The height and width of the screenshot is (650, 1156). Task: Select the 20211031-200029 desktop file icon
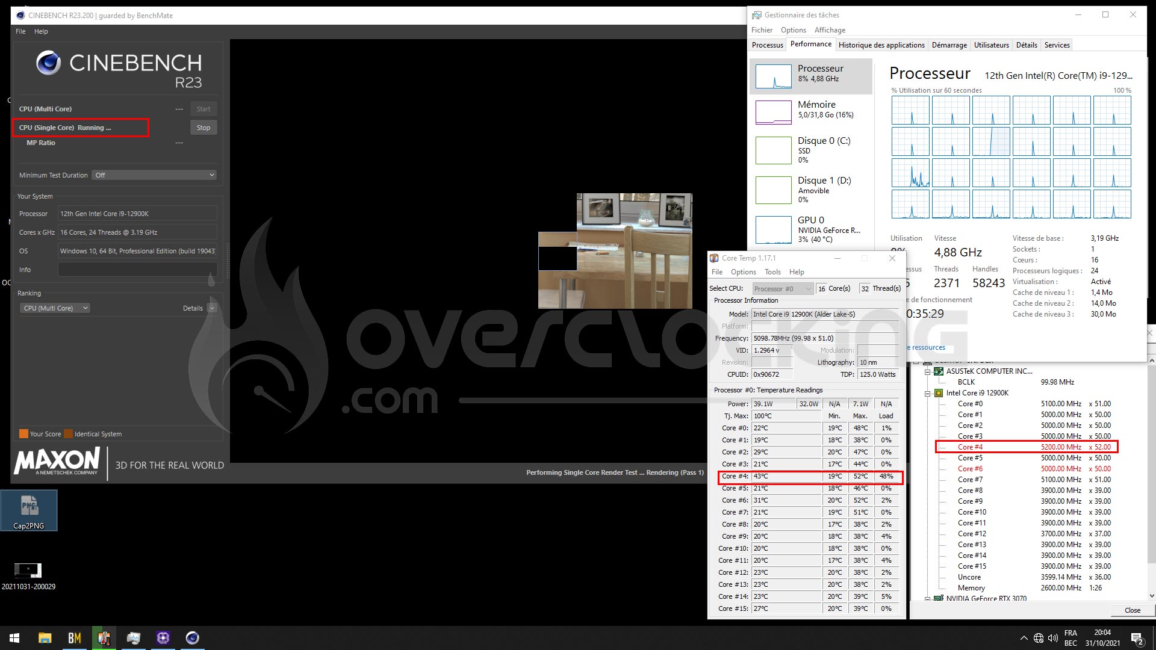pos(28,576)
